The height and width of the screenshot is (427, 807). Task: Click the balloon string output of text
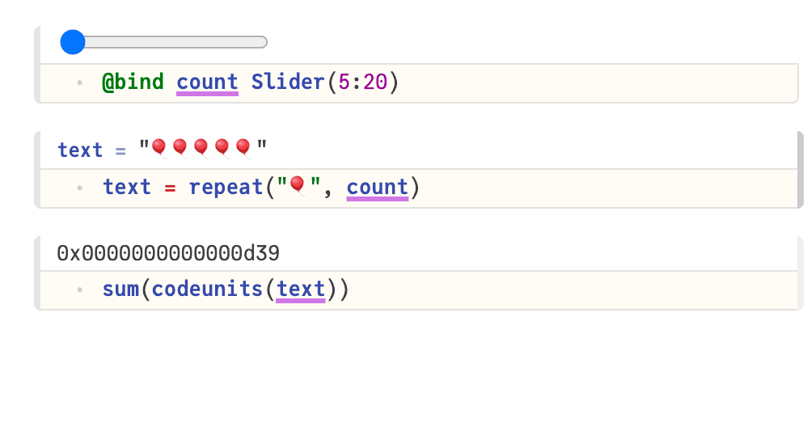pyautogui.click(x=203, y=149)
